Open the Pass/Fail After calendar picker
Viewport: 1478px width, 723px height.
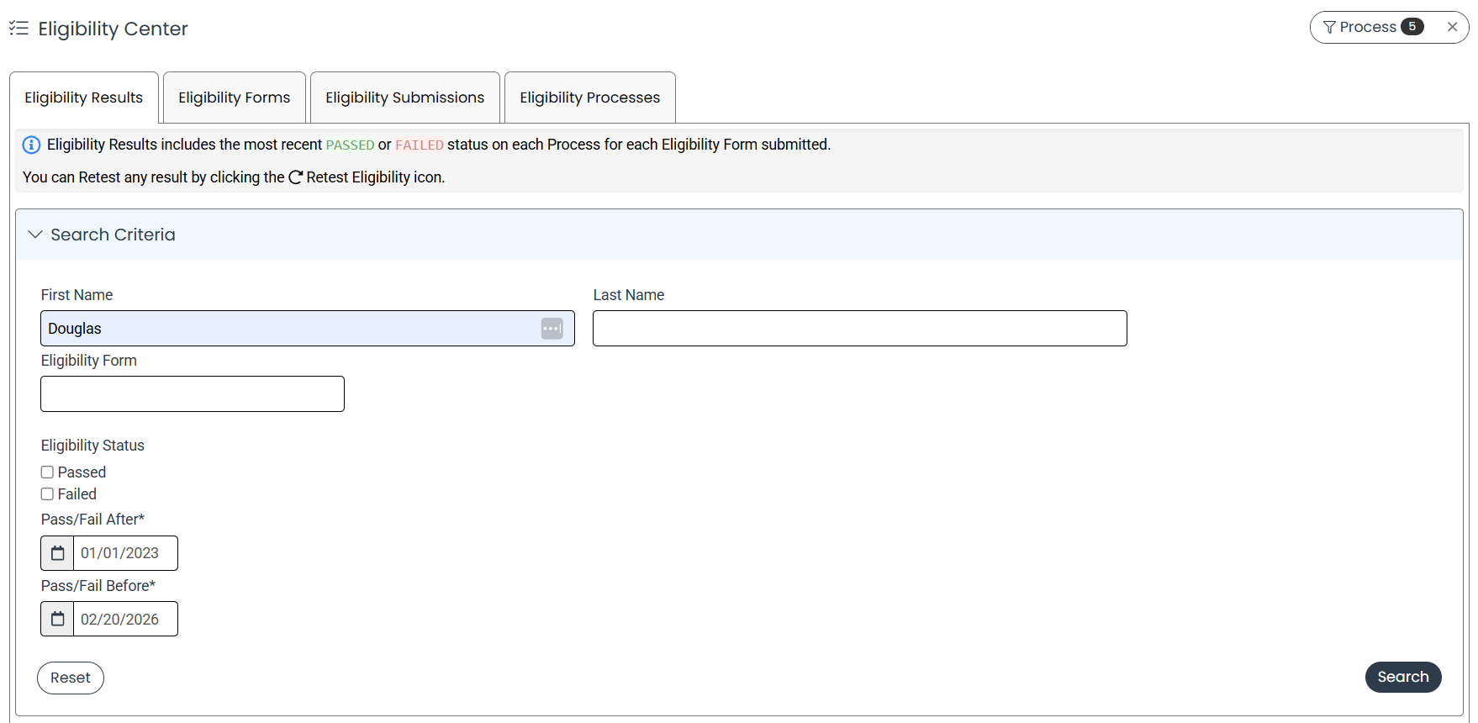[x=57, y=553]
